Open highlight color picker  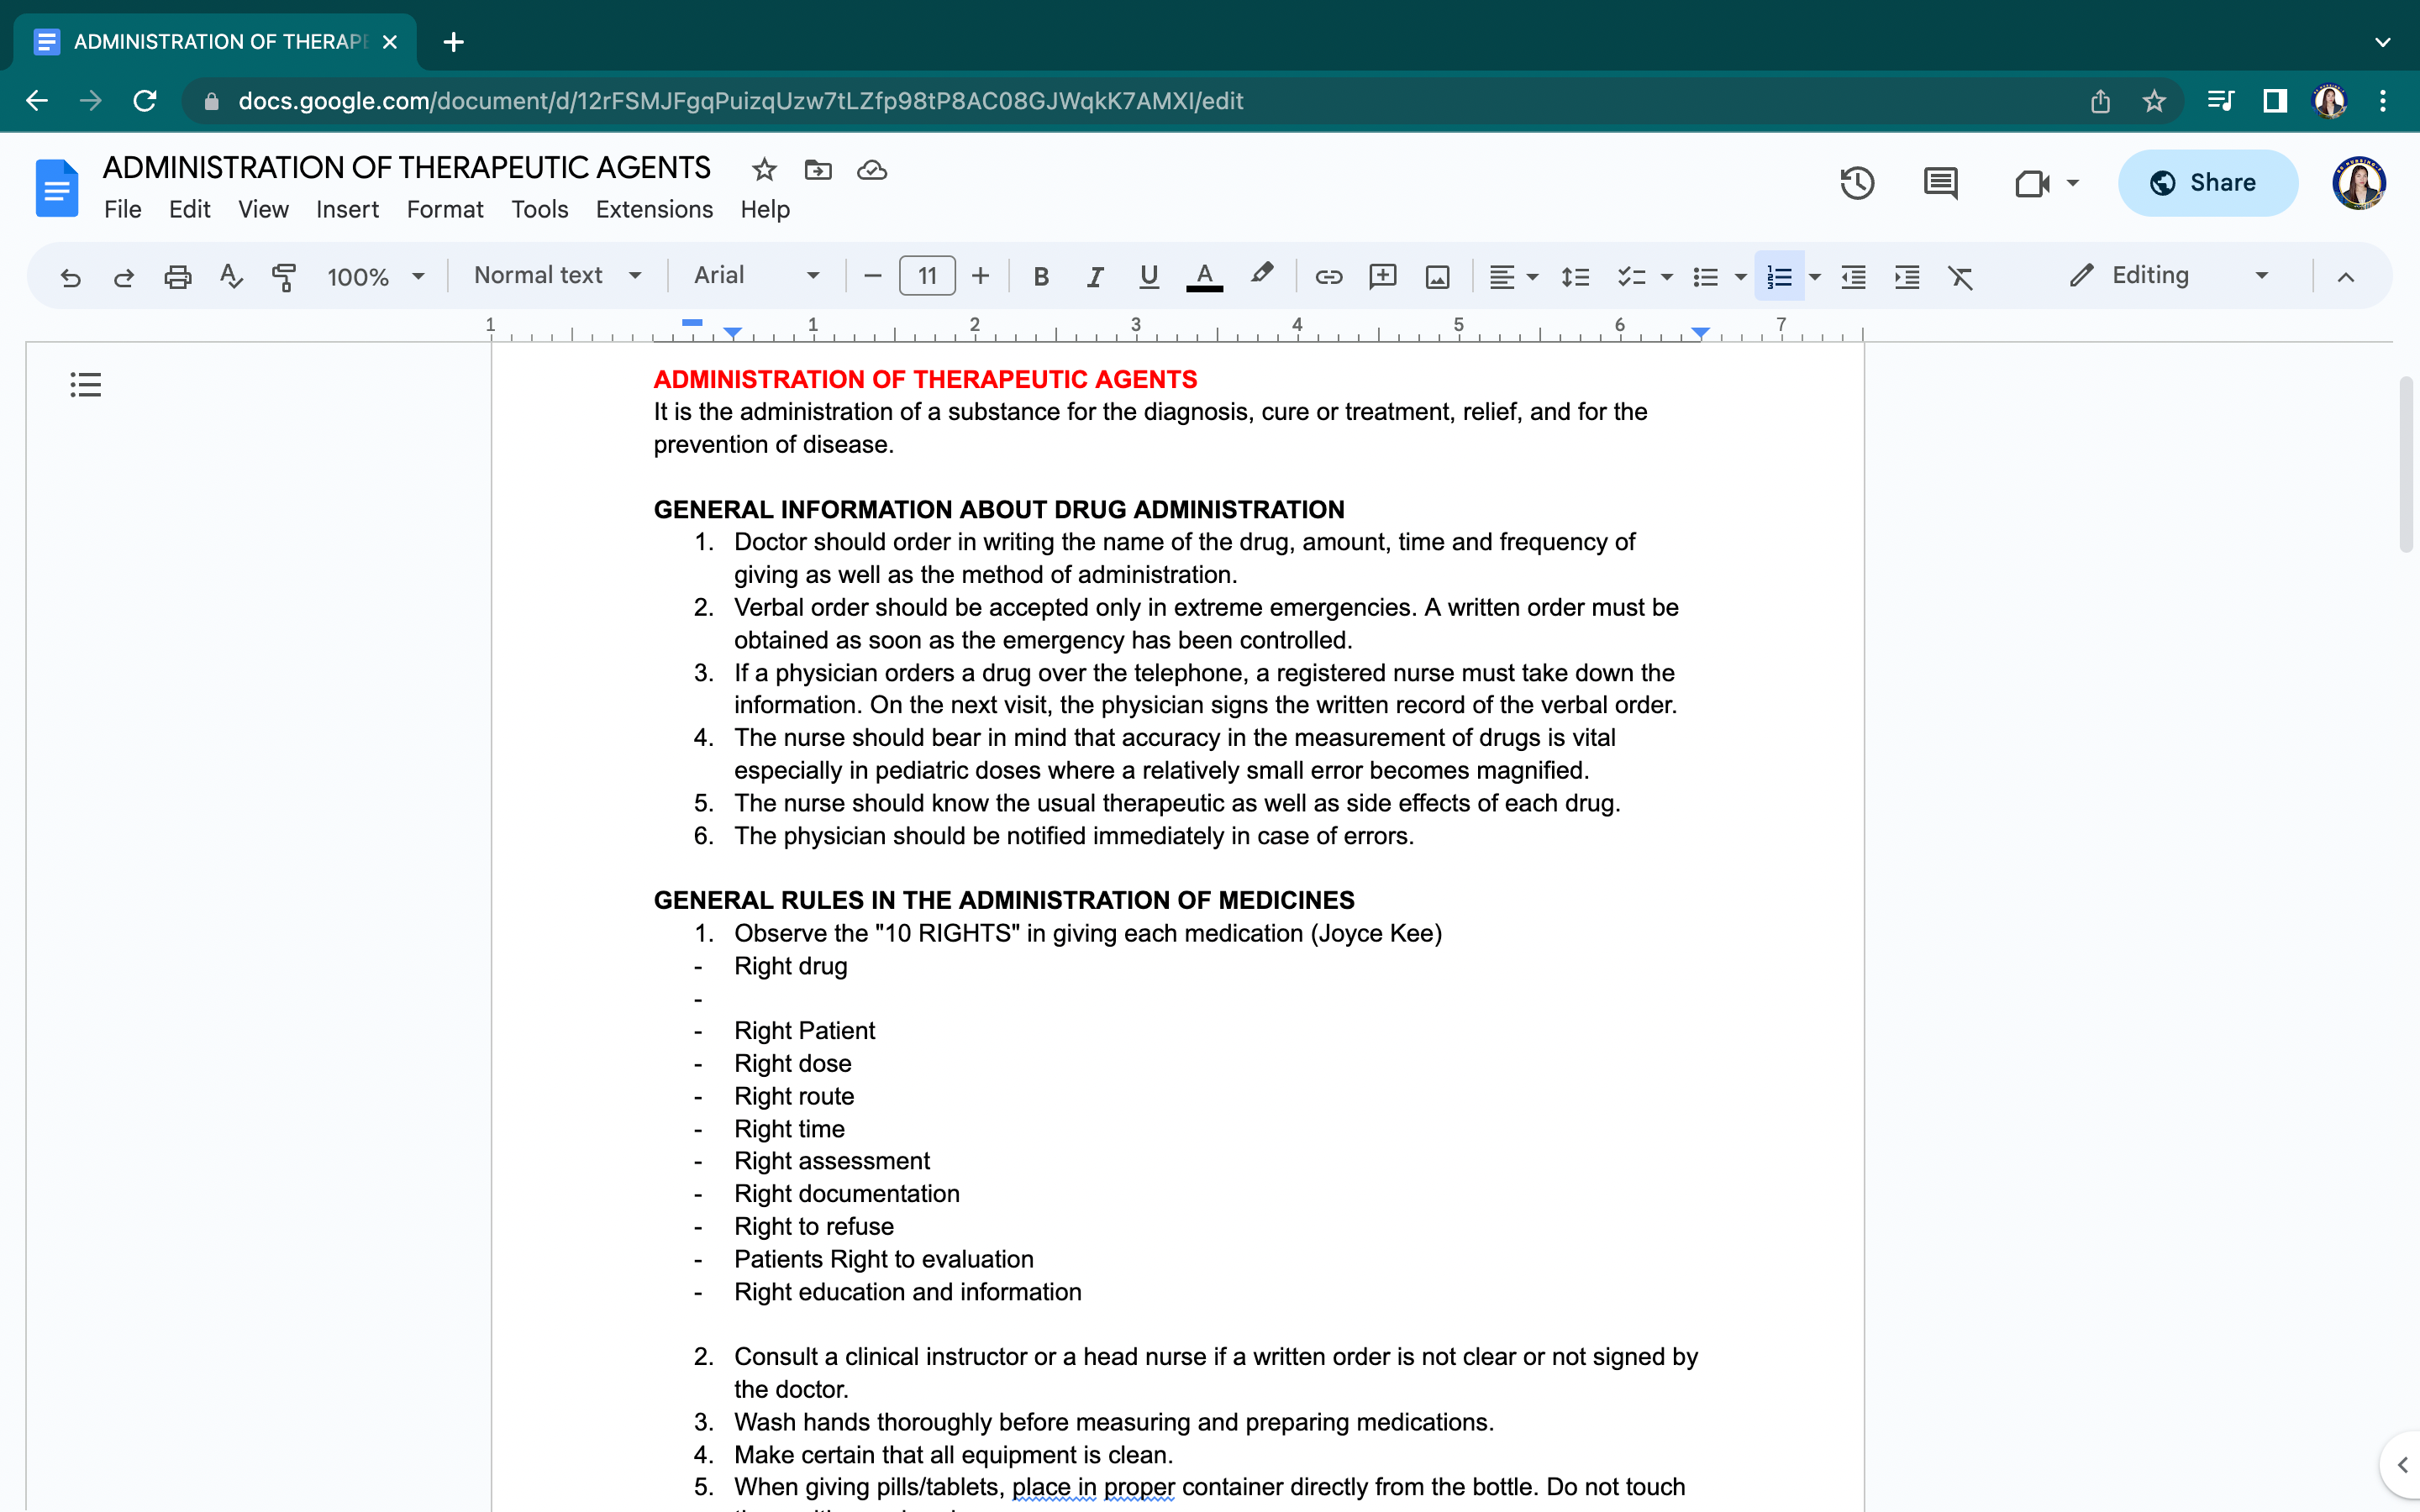pos(1262,275)
